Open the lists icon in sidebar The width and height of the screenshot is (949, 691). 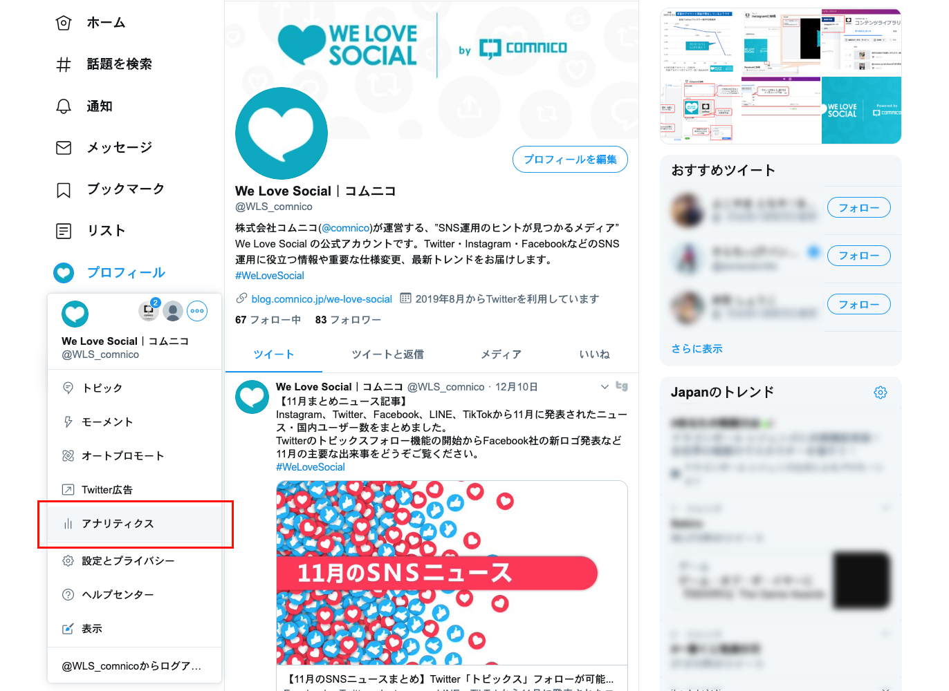[x=64, y=231]
